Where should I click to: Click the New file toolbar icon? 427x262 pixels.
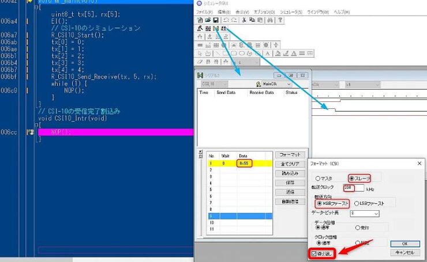click(x=200, y=20)
